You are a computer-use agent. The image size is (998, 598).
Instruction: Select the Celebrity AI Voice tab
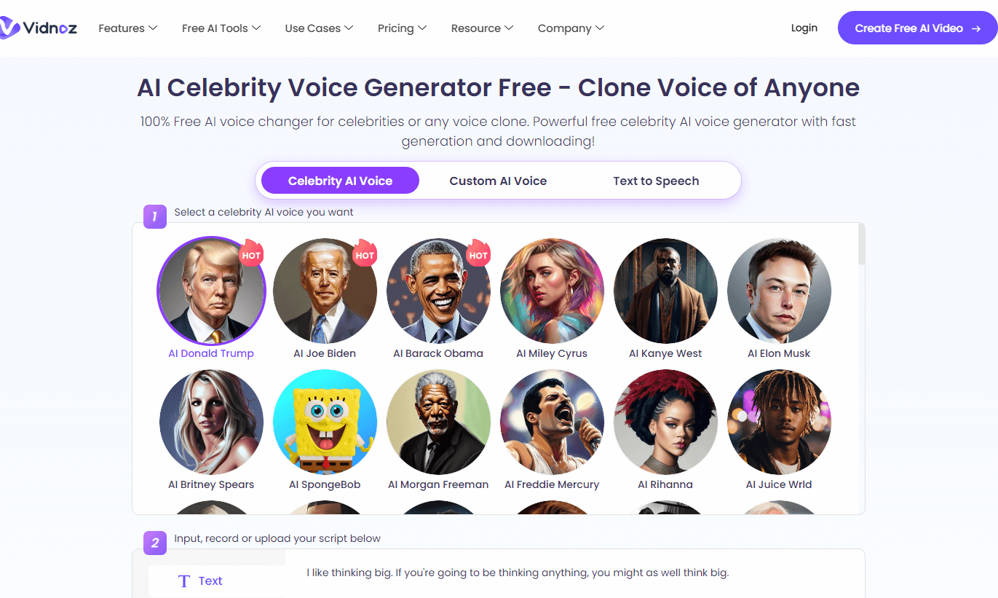pos(340,181)
